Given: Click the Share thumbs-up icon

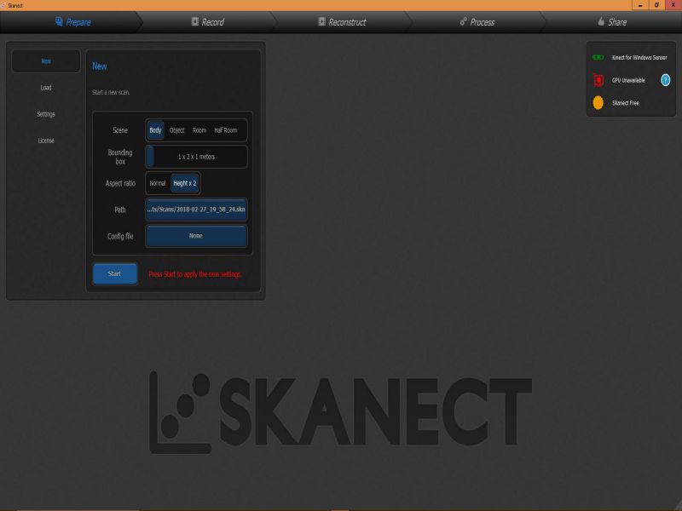Looking at the screenshot, I should pyautogui.click(x=601, y=21).
